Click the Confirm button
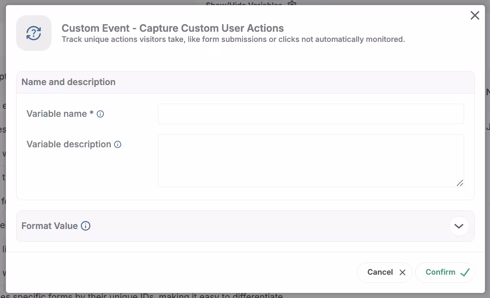 (445, 272)
